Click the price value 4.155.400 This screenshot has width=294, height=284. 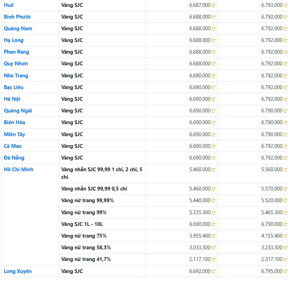click(x=272, y=236)
